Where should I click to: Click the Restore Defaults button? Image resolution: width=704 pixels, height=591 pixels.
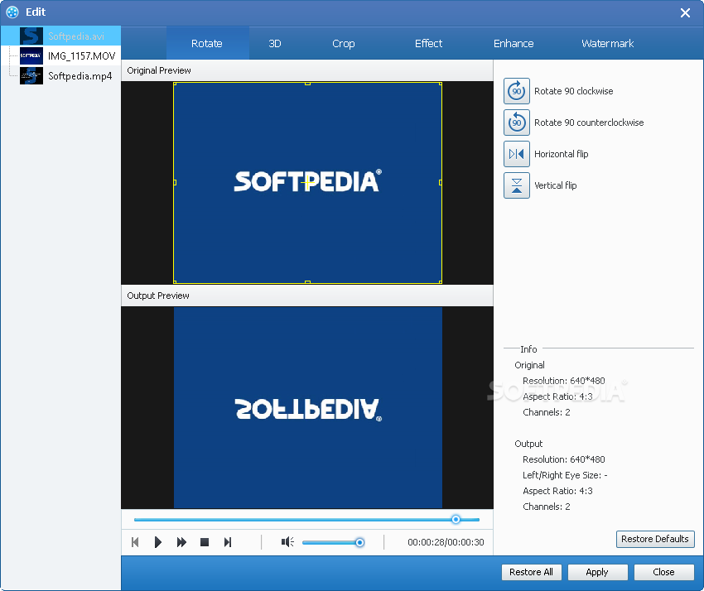(x=655, y=539)
